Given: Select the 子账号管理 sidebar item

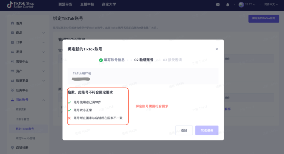Looking at the screenshot, I should (22, 119).
